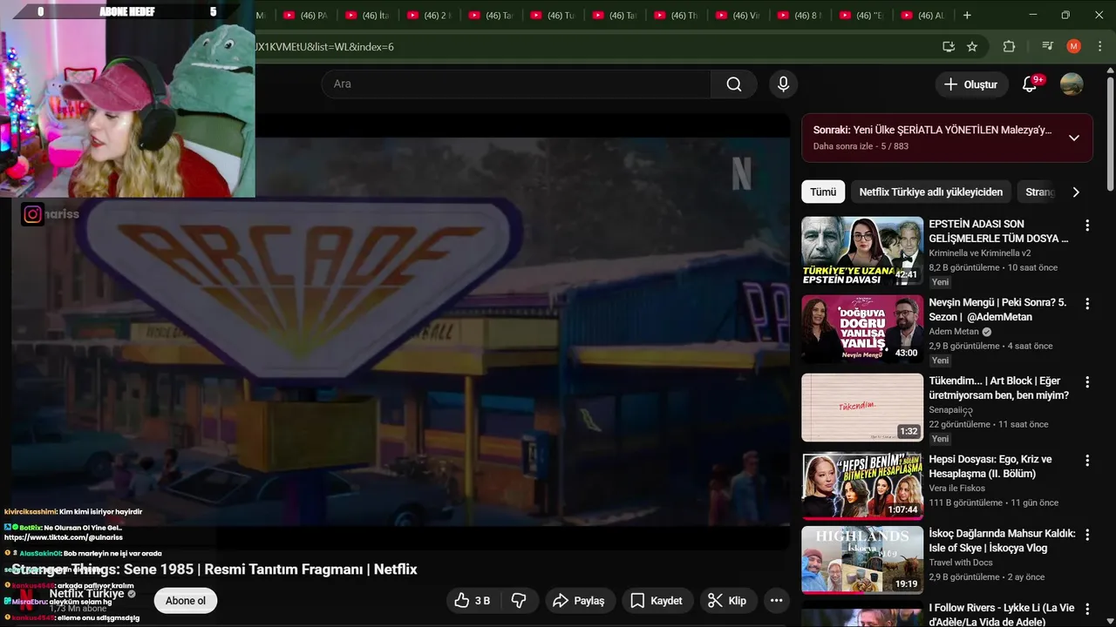Switch to the (46) İta tab

[367, 16]
